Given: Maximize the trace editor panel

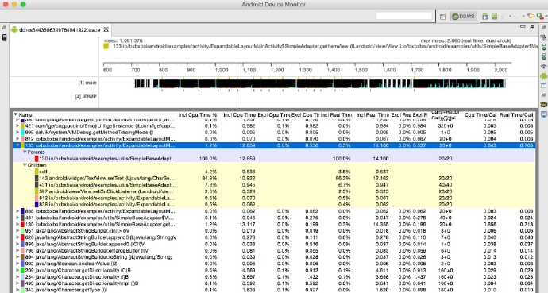Looking at the screenshot, I should click(532, 27).
